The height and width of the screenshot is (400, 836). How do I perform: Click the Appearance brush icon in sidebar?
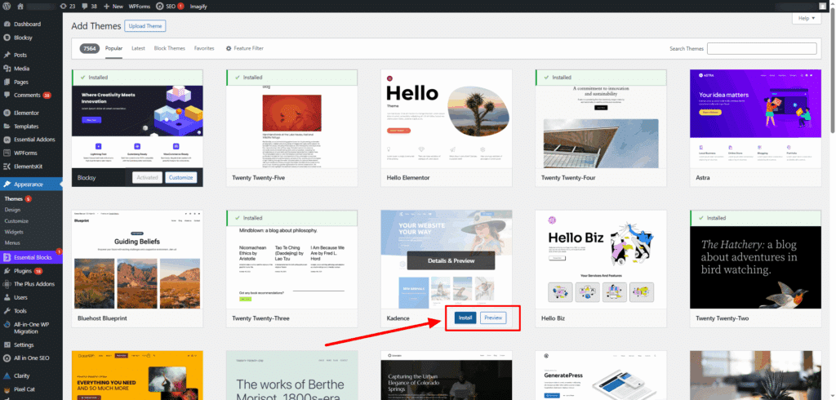(7, 184)
